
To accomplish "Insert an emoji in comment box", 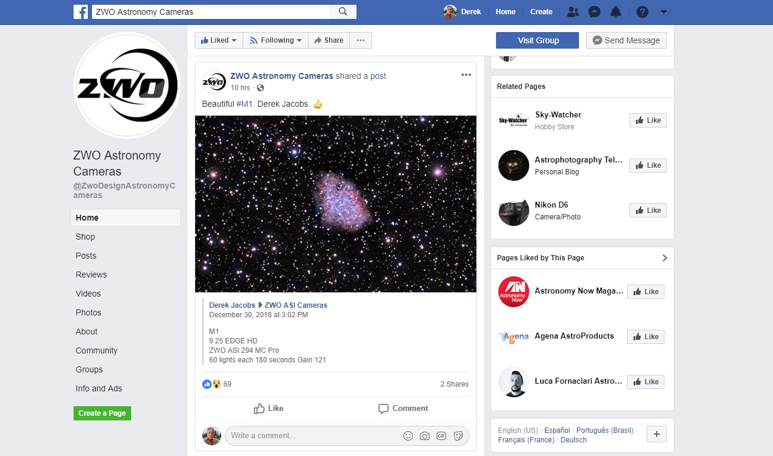I will (x=408, y=436).
